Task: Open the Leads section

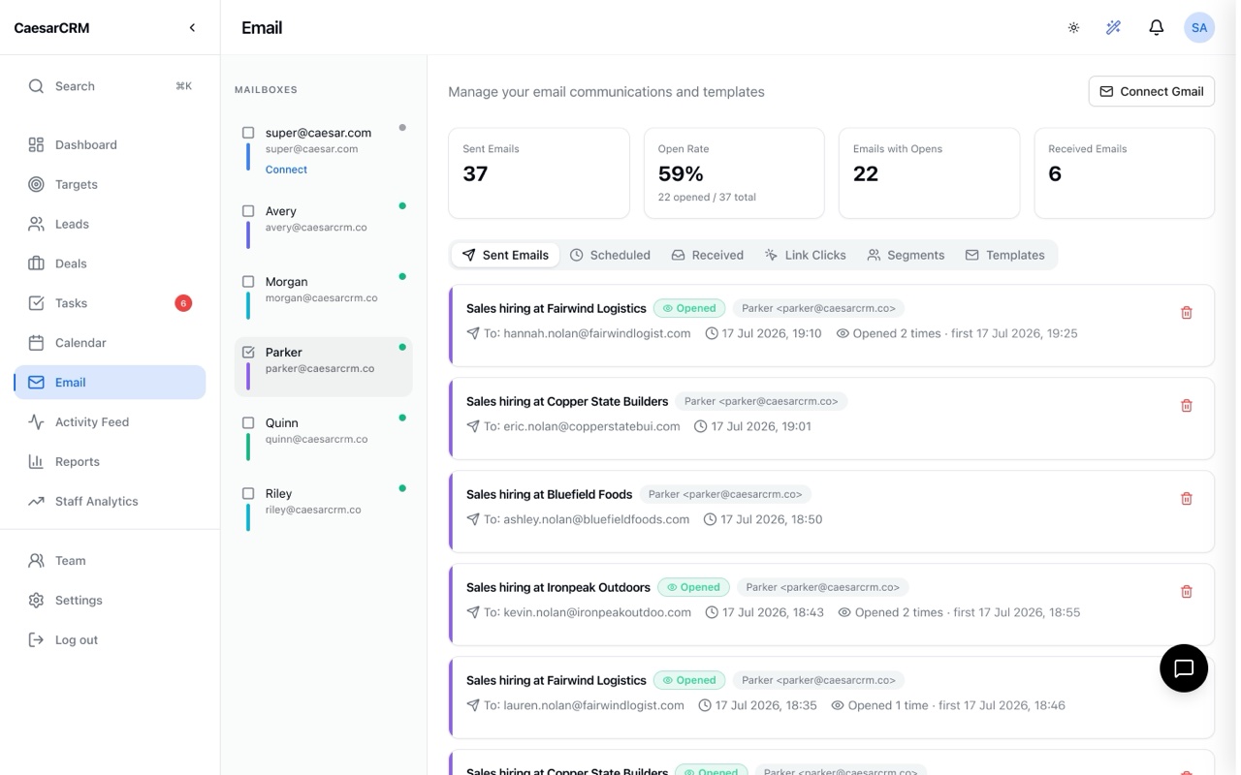Action: [110, 224]
